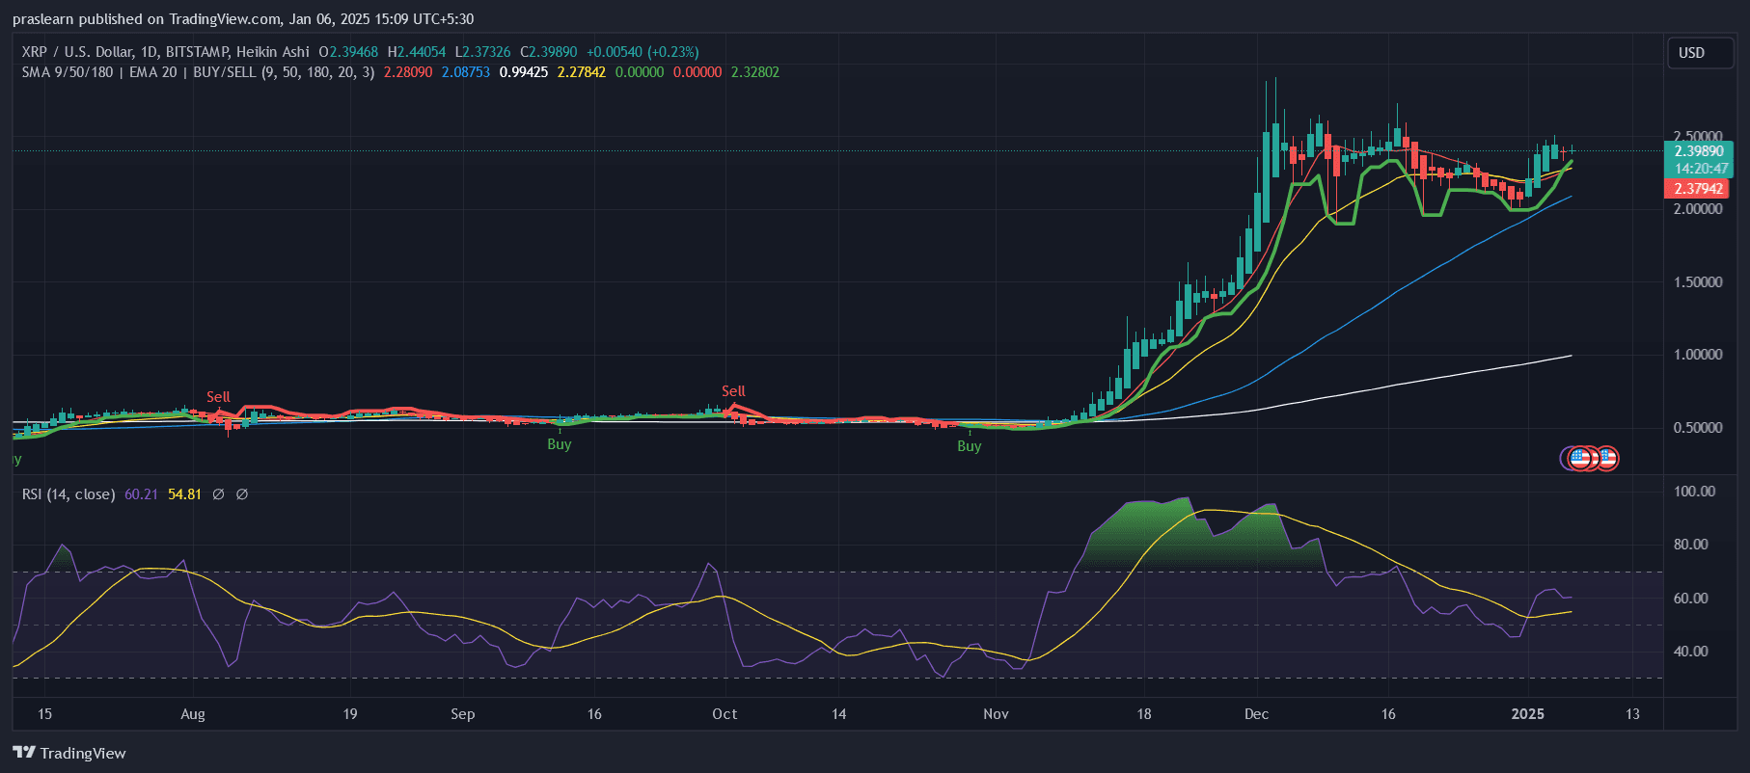Image resolution: width=1750 pixels, height=773 pixels.
Task: Click the 18 date label on the time axis
Action: point(1144,714)
